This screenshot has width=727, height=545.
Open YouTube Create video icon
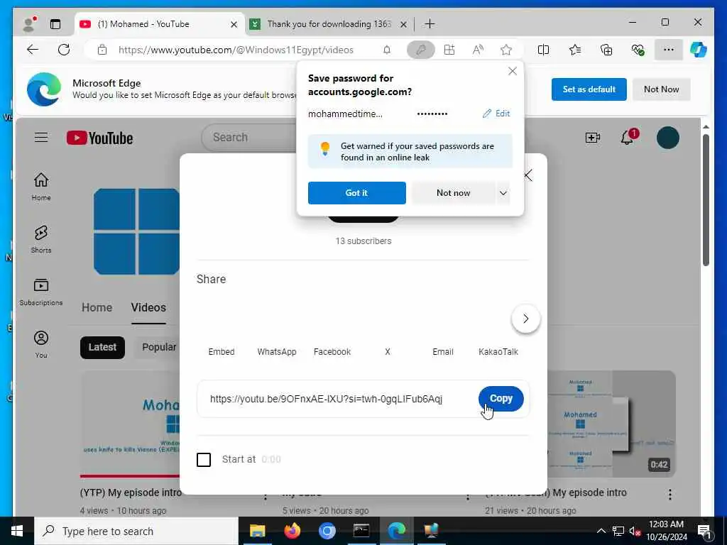[593, 138]
